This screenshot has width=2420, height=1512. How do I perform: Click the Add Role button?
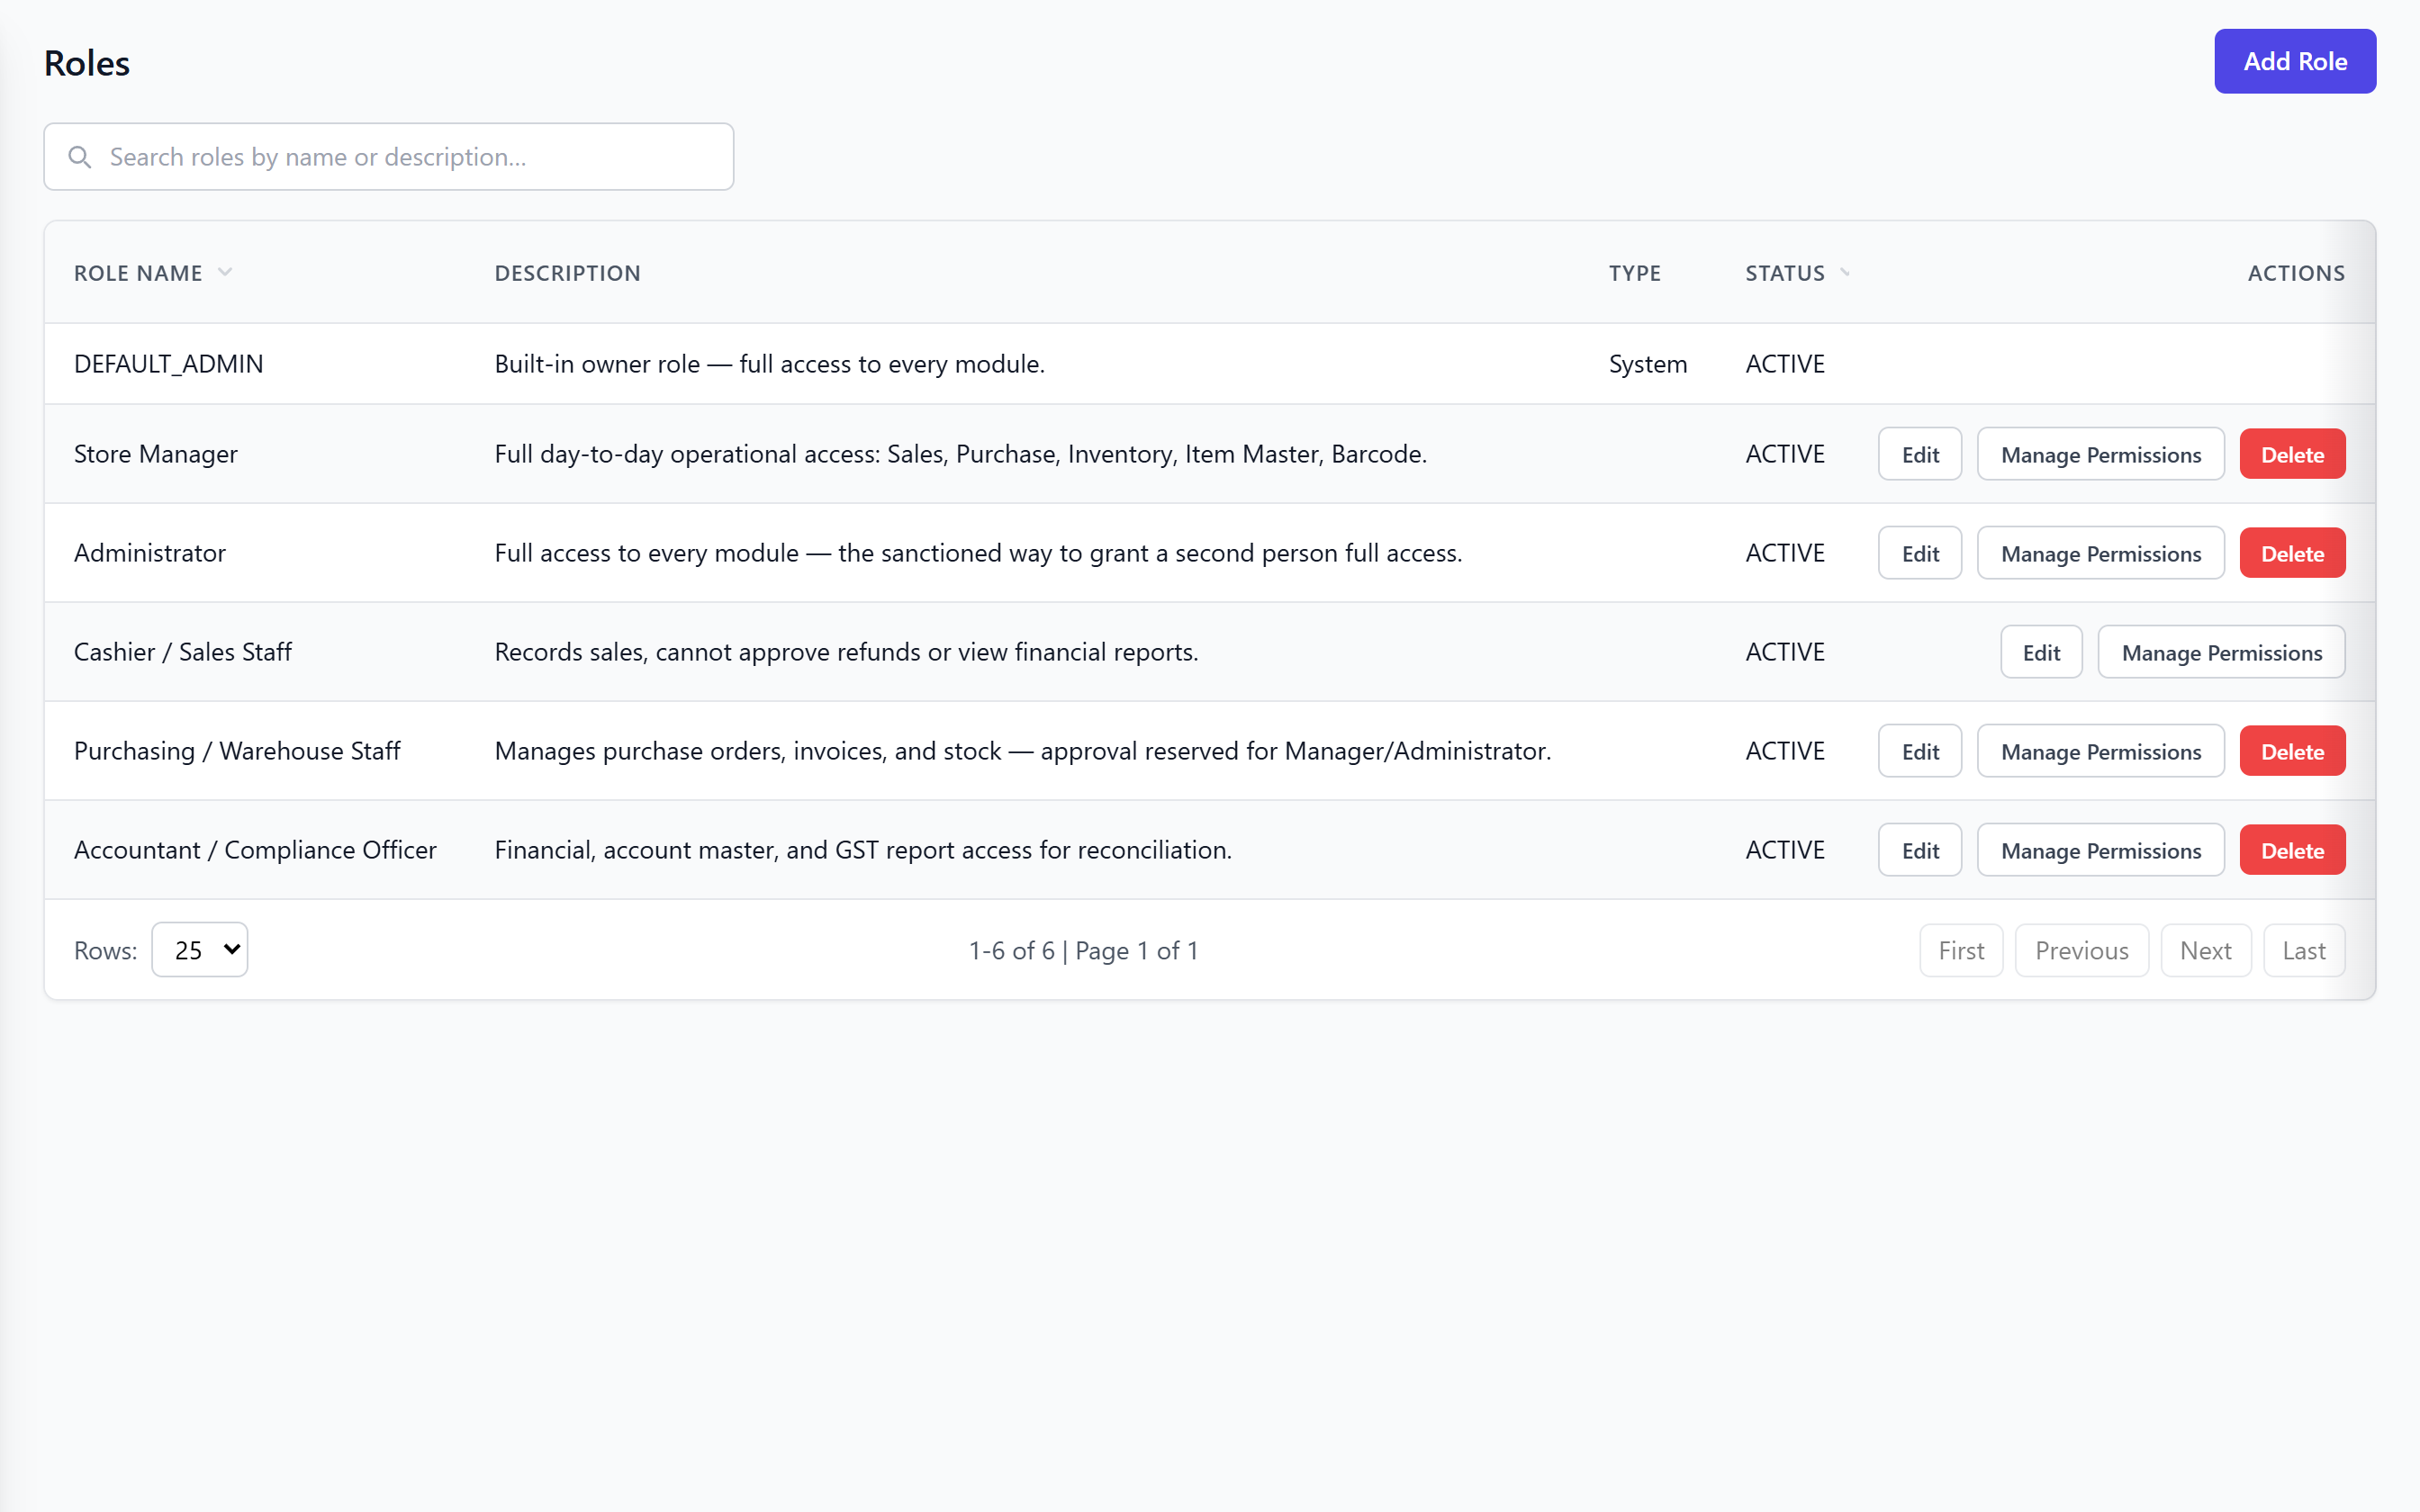(2295, 61)
